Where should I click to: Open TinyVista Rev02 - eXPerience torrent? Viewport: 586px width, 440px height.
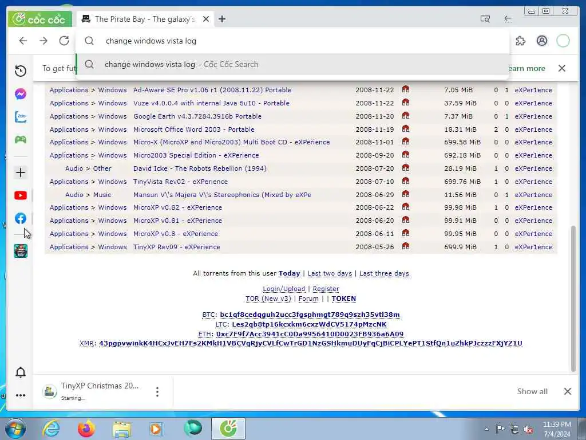(x=180, y=182)
